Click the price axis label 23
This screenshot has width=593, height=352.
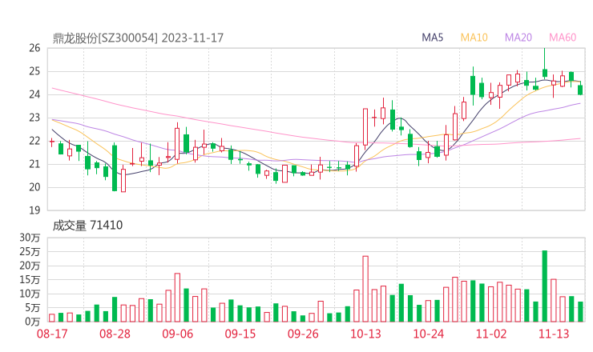click(34, 118)
